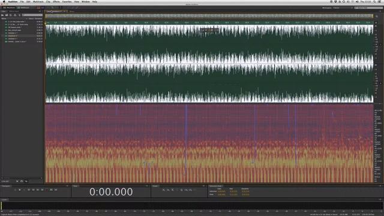This screenshot has height=216, width=384.
Task: Open the Effects menu
Action: [56, 1]
